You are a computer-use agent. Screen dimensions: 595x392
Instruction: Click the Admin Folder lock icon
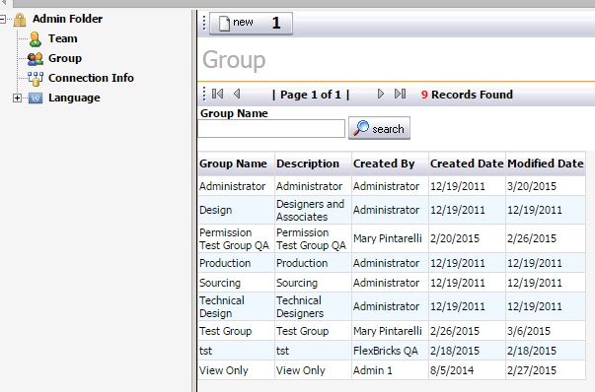(x=20, y=20)
